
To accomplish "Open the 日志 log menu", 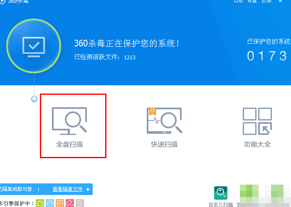I will [238, 1].
